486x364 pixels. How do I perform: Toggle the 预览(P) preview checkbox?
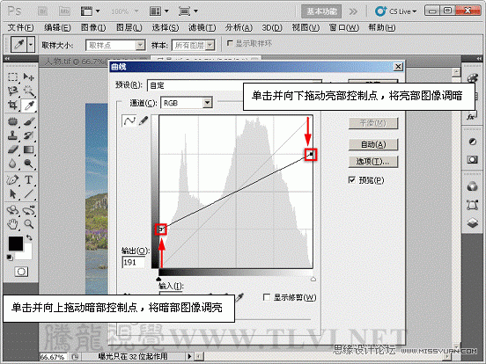(352, 180)
